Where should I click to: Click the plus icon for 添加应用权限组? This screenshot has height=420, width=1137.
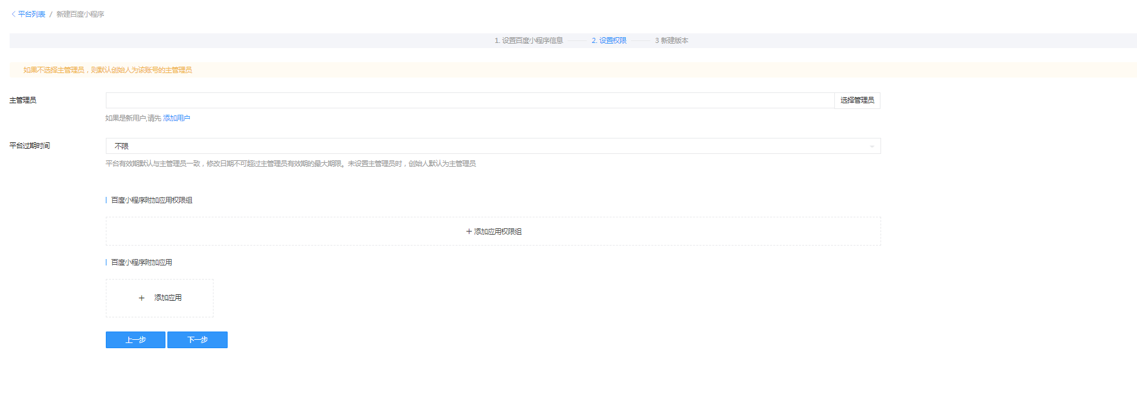469,231
